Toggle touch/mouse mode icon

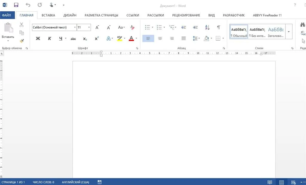pyautogui.click(x=51, y=5)
